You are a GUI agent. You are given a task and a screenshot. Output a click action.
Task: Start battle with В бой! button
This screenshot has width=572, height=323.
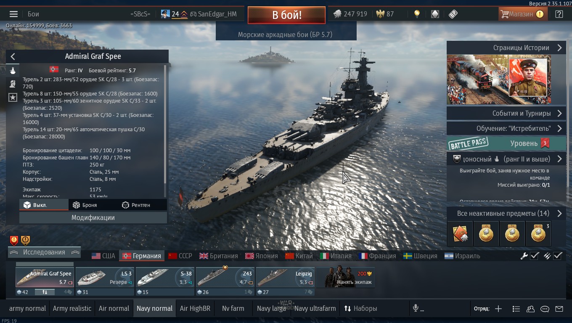point(286,15)
